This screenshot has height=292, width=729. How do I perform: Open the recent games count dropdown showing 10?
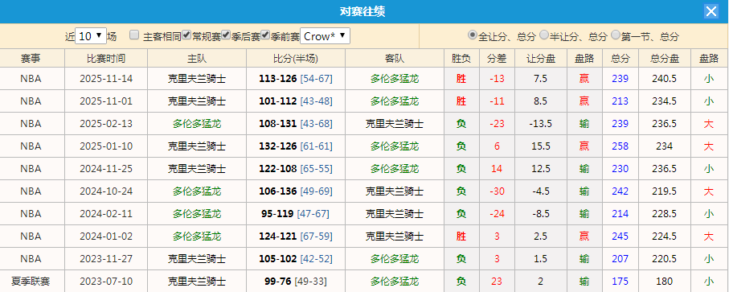(x=91, y=36)
